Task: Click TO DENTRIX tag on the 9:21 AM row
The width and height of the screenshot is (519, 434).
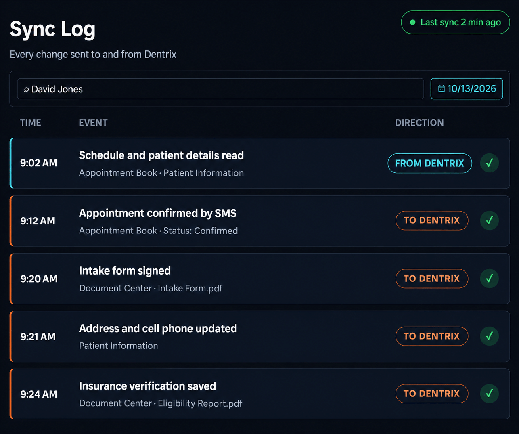Action: coord(432,336)
